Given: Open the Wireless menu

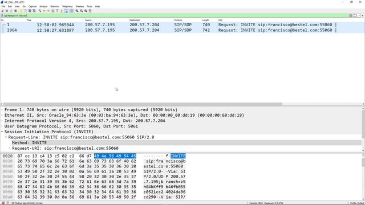Looking at the screenshot, I should coord(80,6).
